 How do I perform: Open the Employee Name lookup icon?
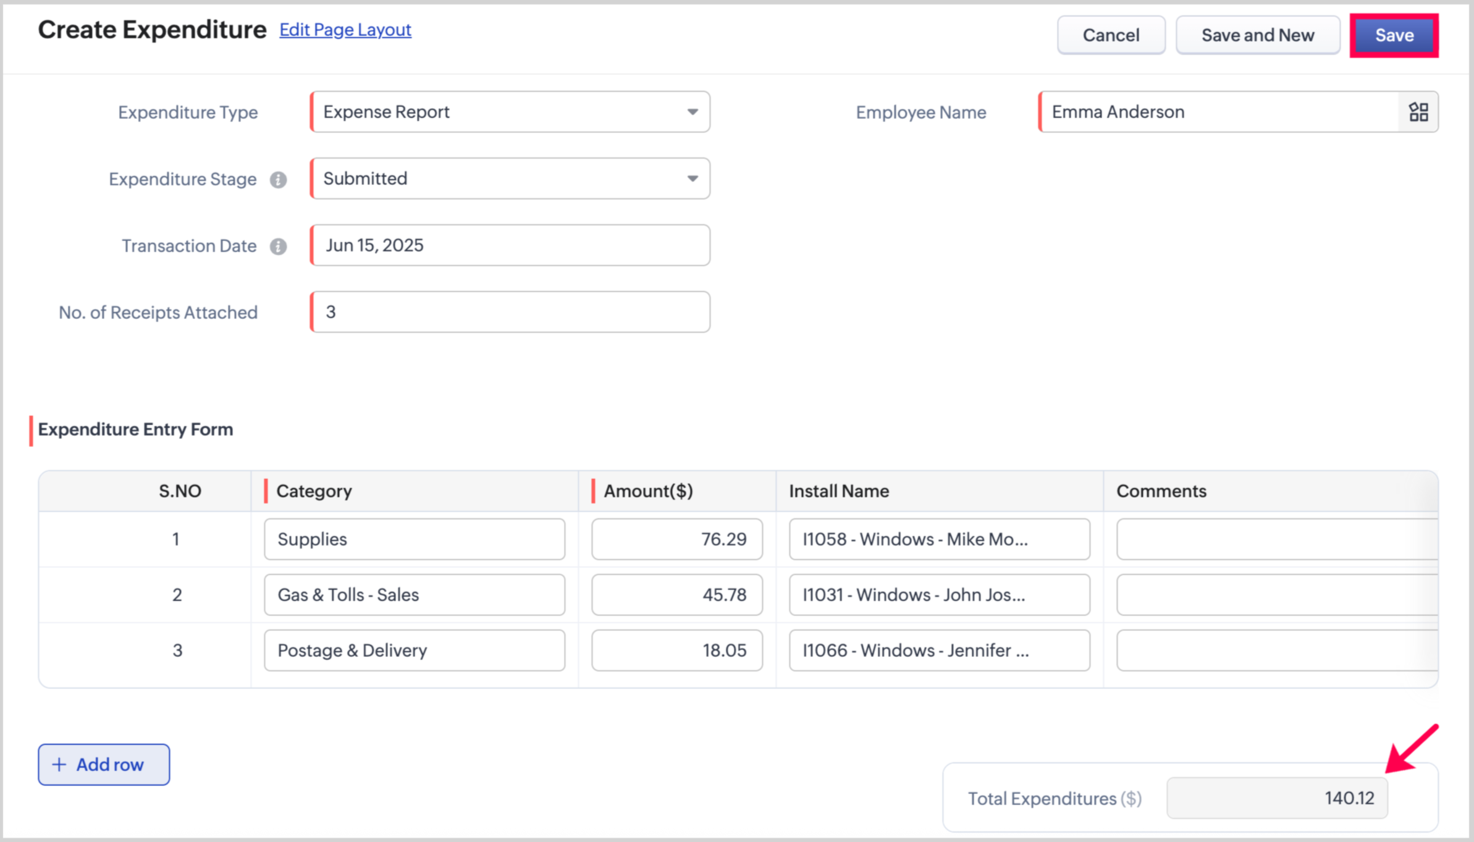(1418, 112)
